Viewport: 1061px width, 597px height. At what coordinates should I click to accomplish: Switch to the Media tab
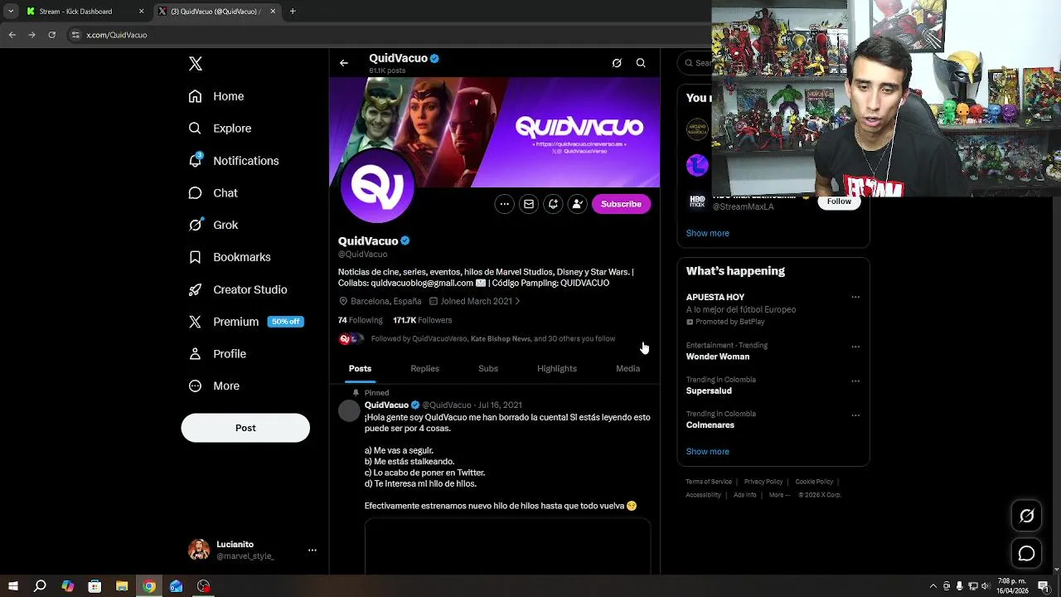tap(627, 368)
